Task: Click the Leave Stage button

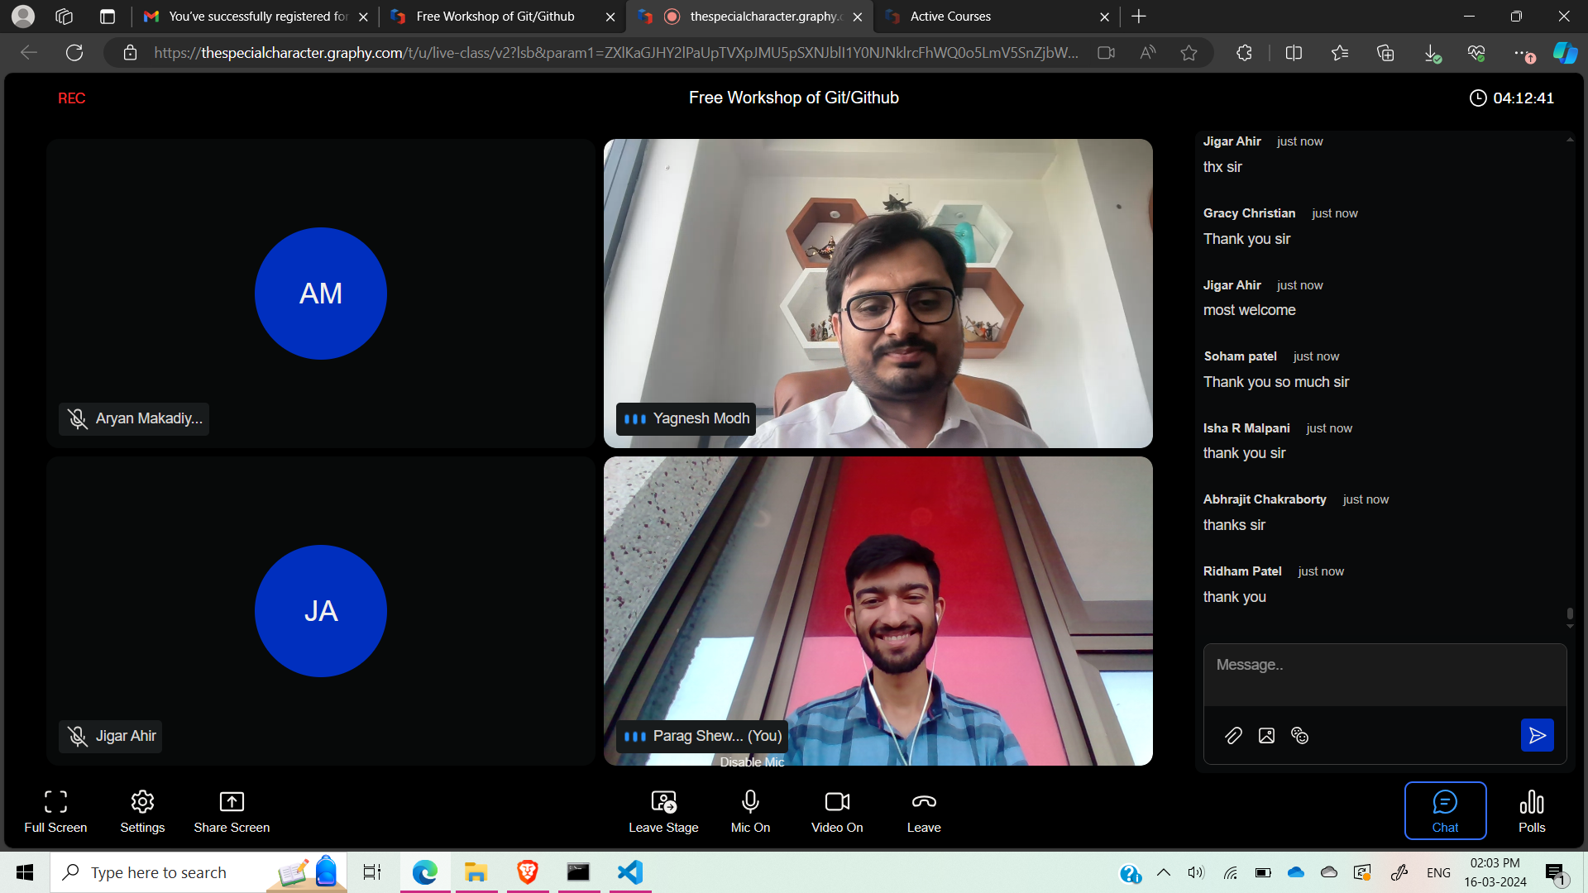Action: (x=663, y=811)
